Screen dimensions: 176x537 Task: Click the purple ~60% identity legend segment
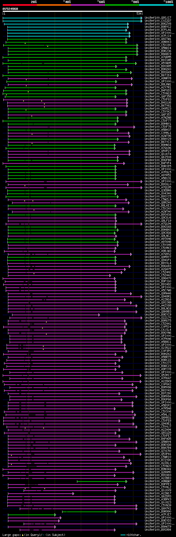click(x=88, y=5)
